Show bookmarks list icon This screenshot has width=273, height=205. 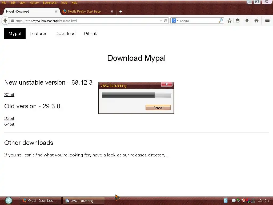[238, 21]
